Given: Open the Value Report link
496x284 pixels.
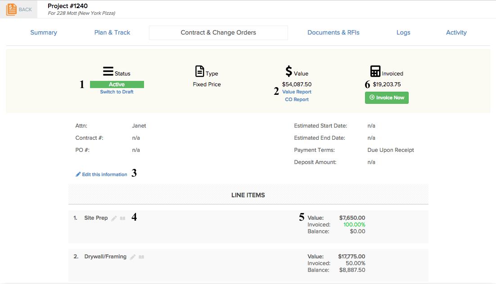Looking at the screenshot, I should pyautogui.click(x=297, y=92).
